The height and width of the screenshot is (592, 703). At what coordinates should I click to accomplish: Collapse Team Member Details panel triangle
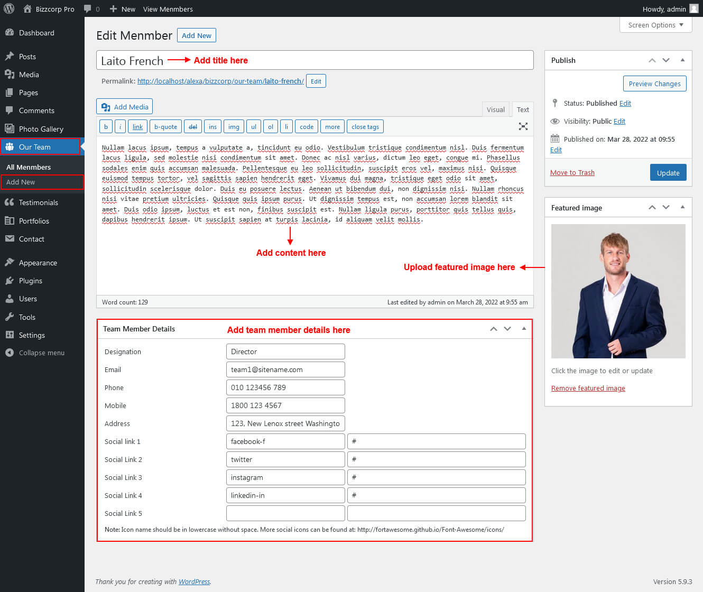pos(524,329)
